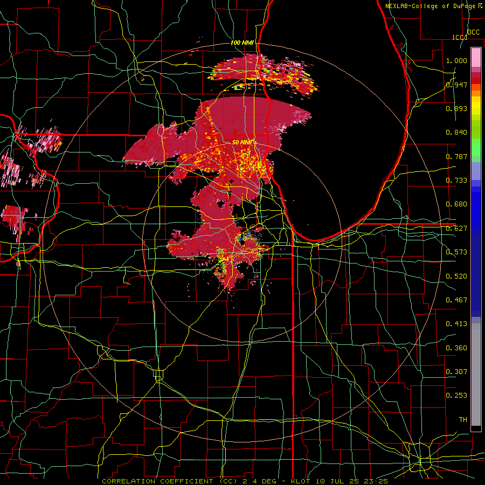
Task: Select the 0.733 scale value
Action: 456,181
